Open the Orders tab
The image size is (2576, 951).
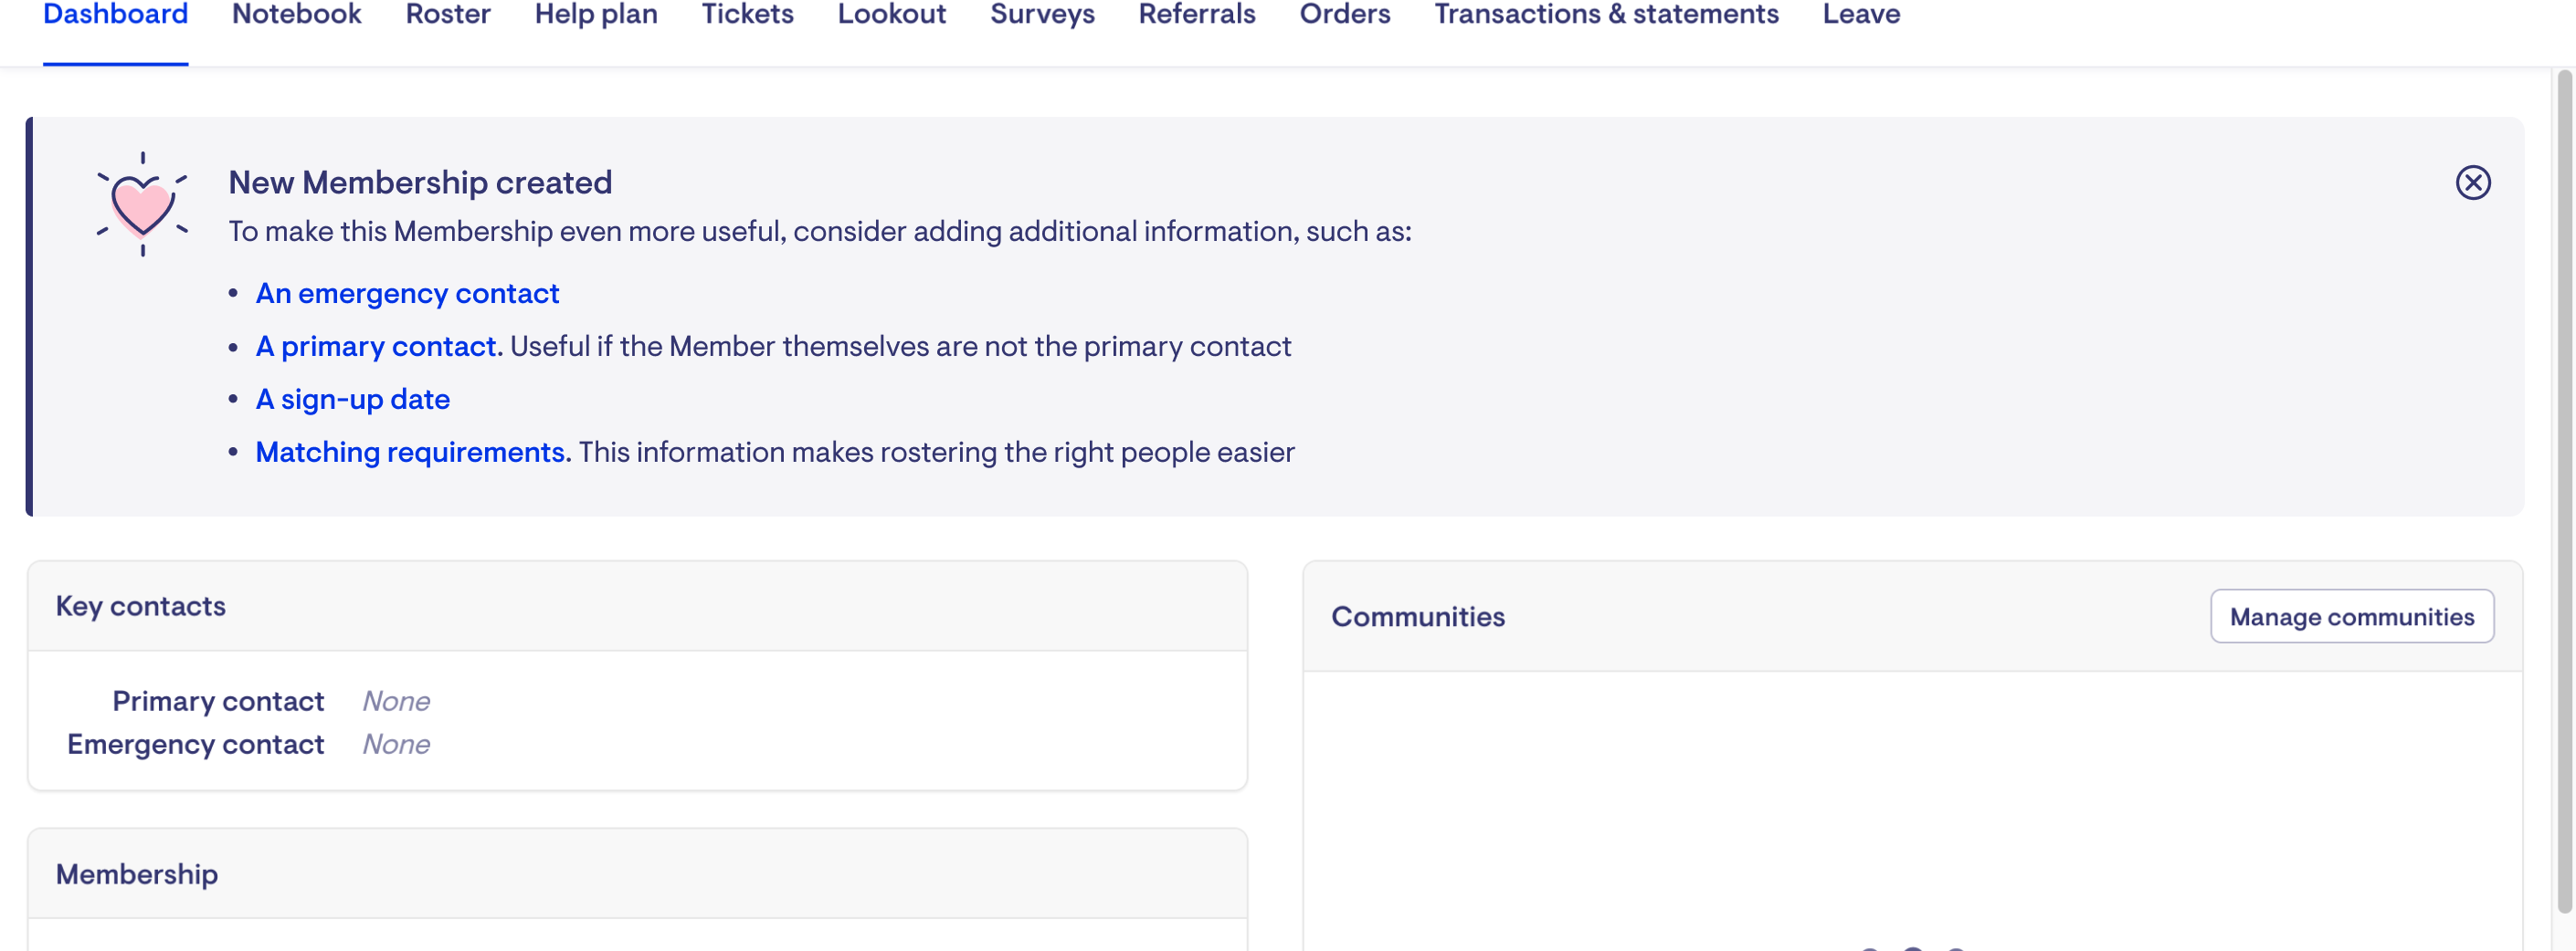point(1344,15)
